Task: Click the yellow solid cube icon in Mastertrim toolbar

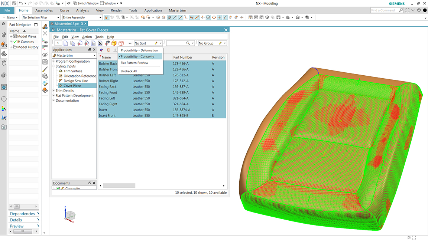Action: (114, 43)
